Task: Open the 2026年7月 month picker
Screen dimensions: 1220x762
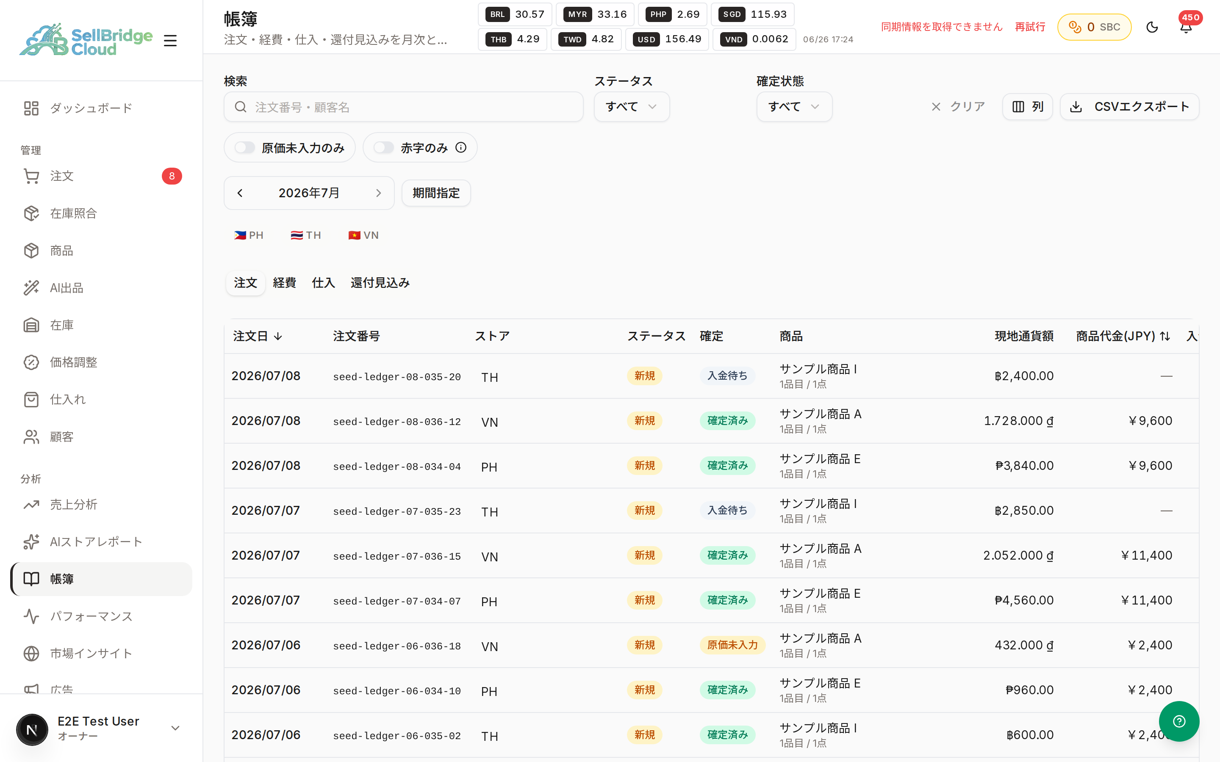Action: point(309,193)
